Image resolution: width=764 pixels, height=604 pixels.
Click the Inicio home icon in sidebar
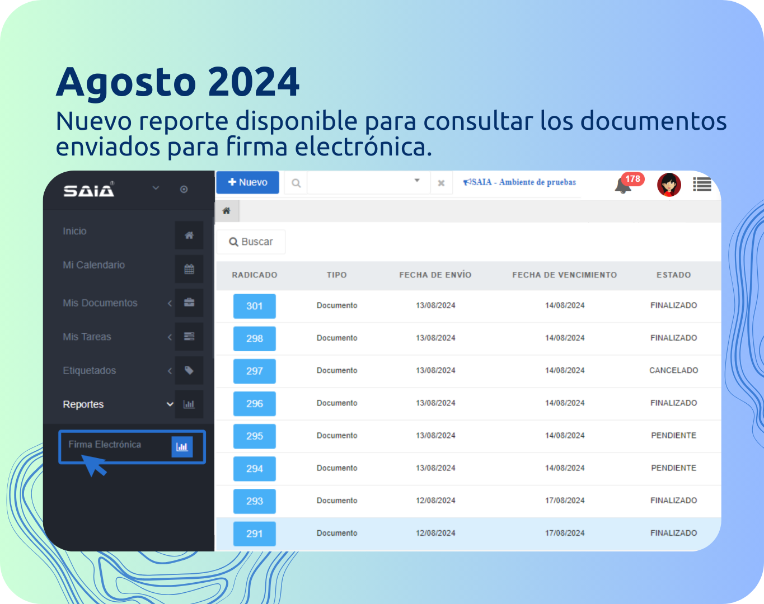189,235
